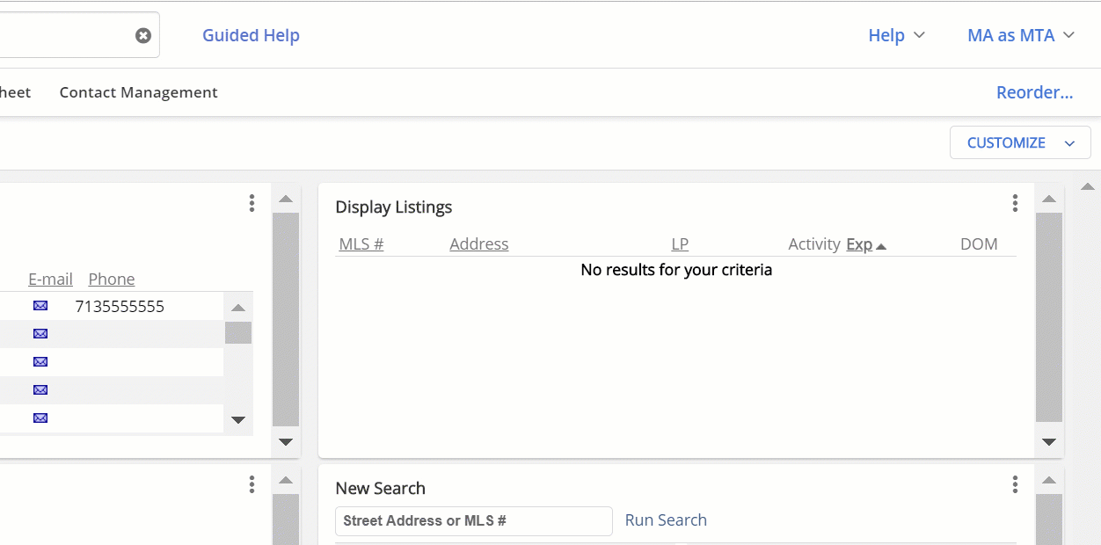Click the Street Address or MLS # field
1101x545 pixels.
coord(473,520)
